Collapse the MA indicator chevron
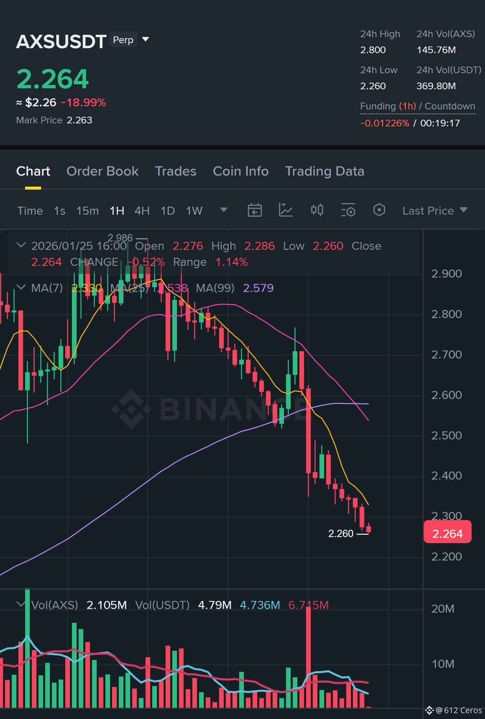The height and width of the screenshot is (719, 485). coord(21,287)
